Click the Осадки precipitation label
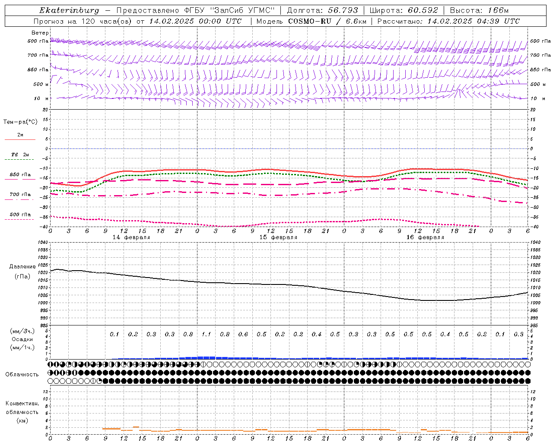The image size is (553, 442). (22, 339)
